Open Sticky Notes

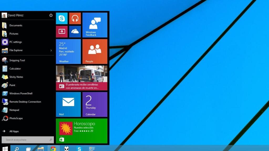tap(16, 77)
